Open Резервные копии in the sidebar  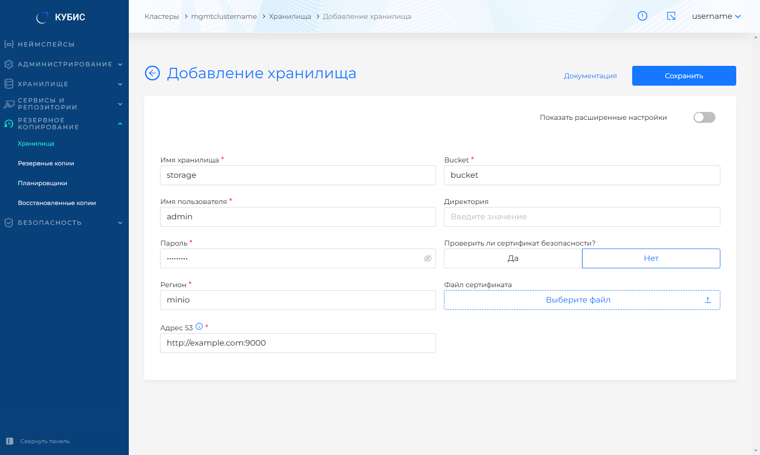(x=46, y=163)
